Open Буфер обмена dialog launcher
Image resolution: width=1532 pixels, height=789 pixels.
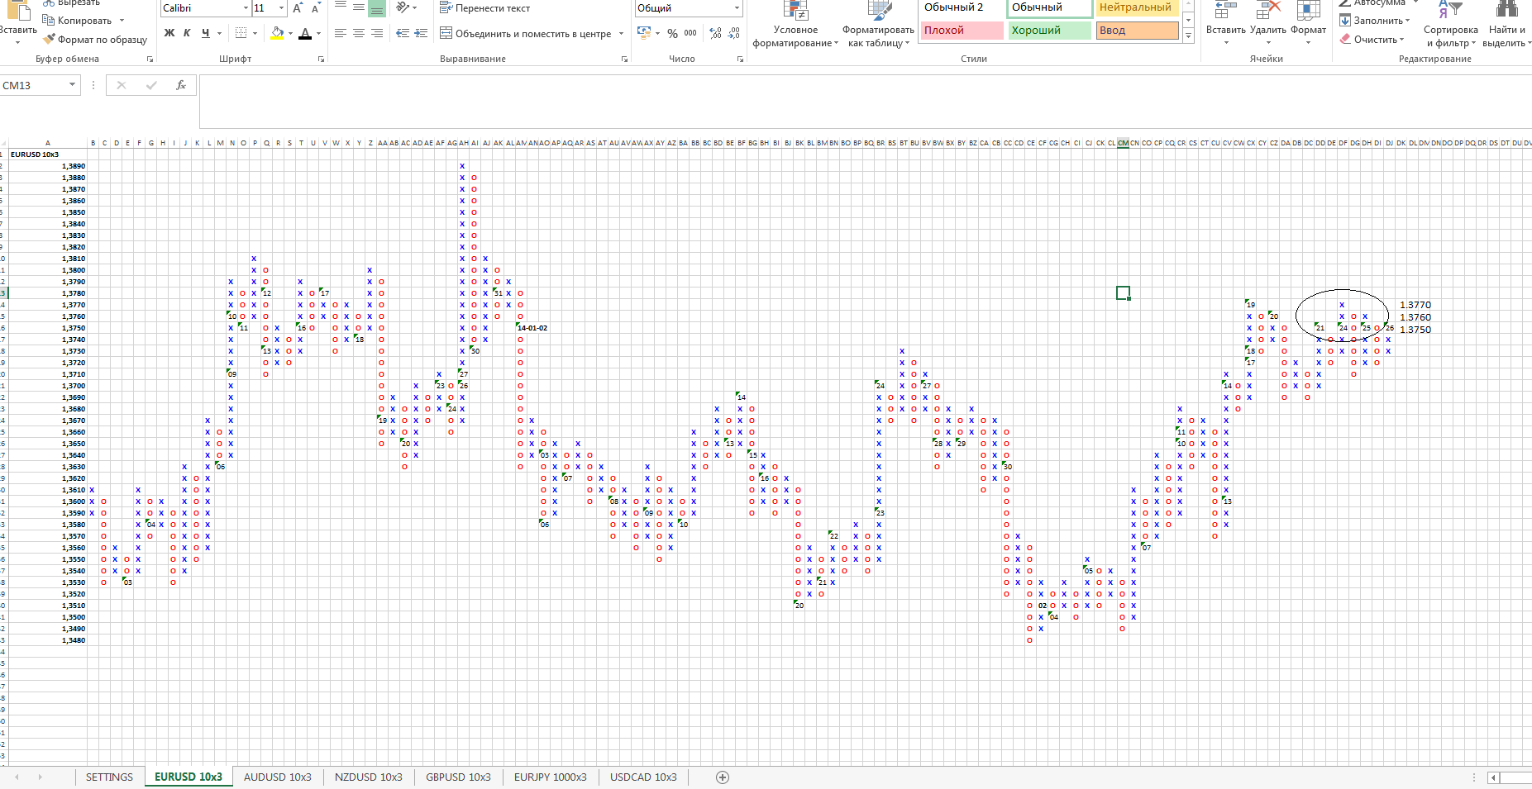pyautogui.click(x=150, y=59)
